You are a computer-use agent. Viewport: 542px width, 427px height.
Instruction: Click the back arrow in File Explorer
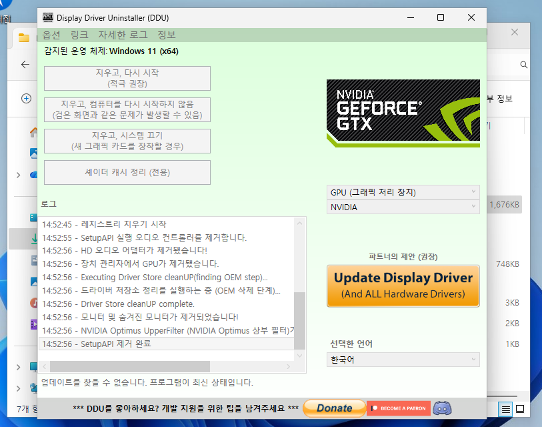point(25,64)
